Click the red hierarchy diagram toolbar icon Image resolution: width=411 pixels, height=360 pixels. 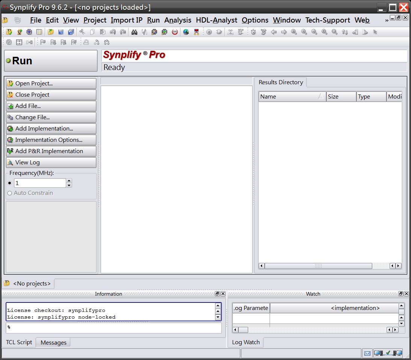tap(196, 32)
